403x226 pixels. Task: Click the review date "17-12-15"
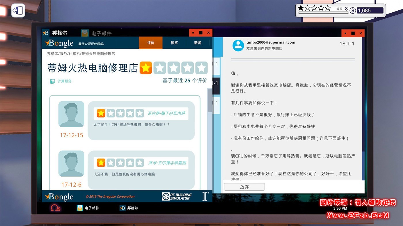[x=71, y=135]
